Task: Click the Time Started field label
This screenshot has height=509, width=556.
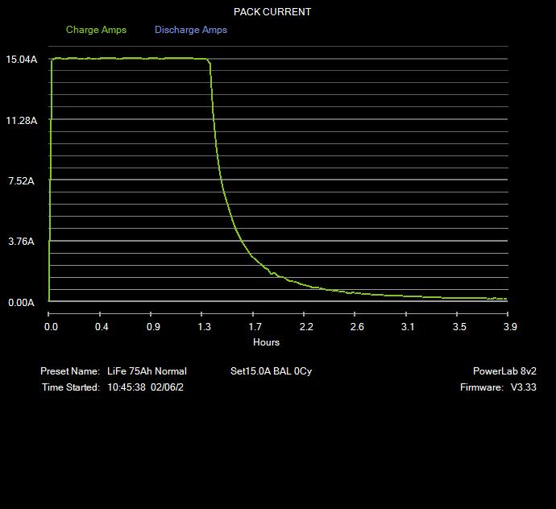Action: (x=71, y=387)
